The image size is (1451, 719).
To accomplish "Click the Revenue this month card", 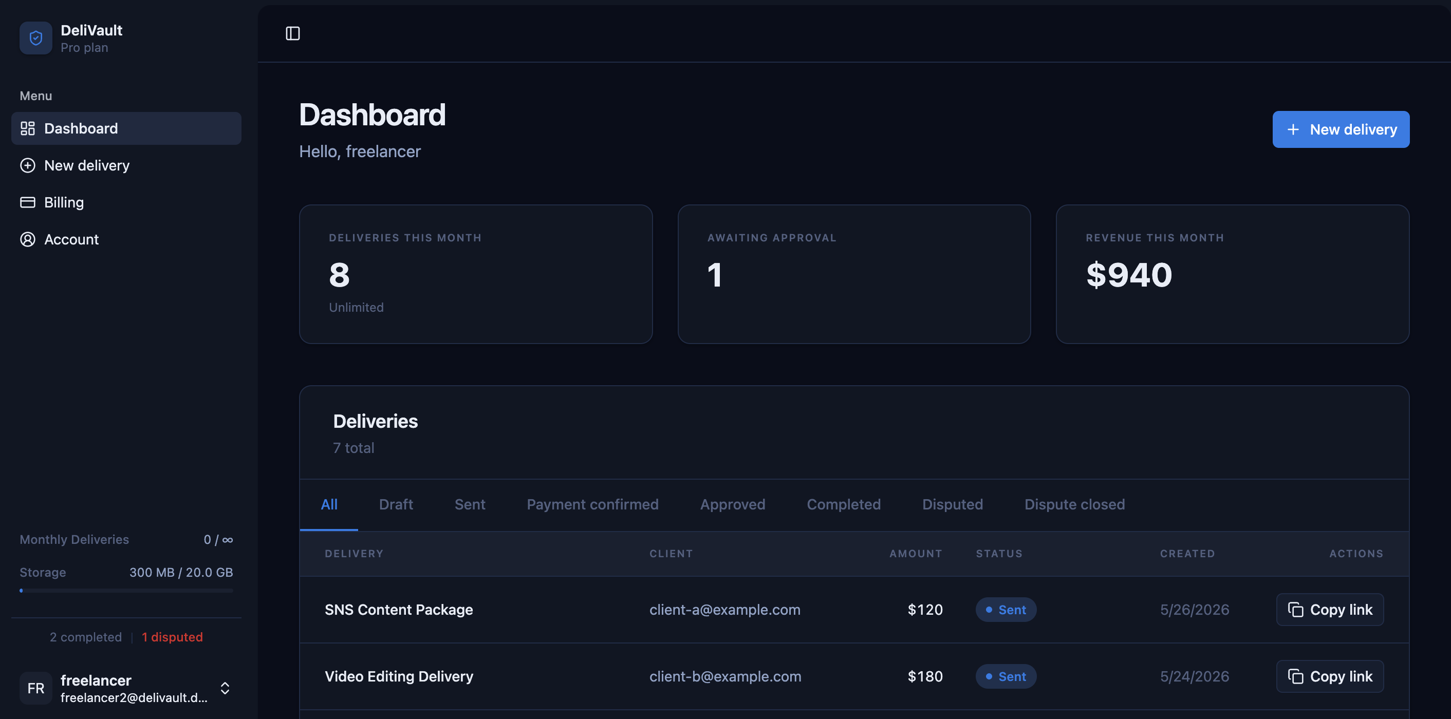I will tap(1233, 274).
